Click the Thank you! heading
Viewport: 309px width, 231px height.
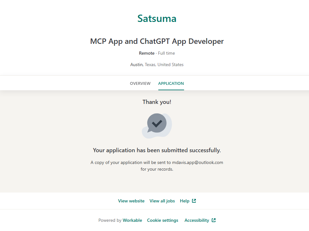pyautogui.click(x=157, y=102)
